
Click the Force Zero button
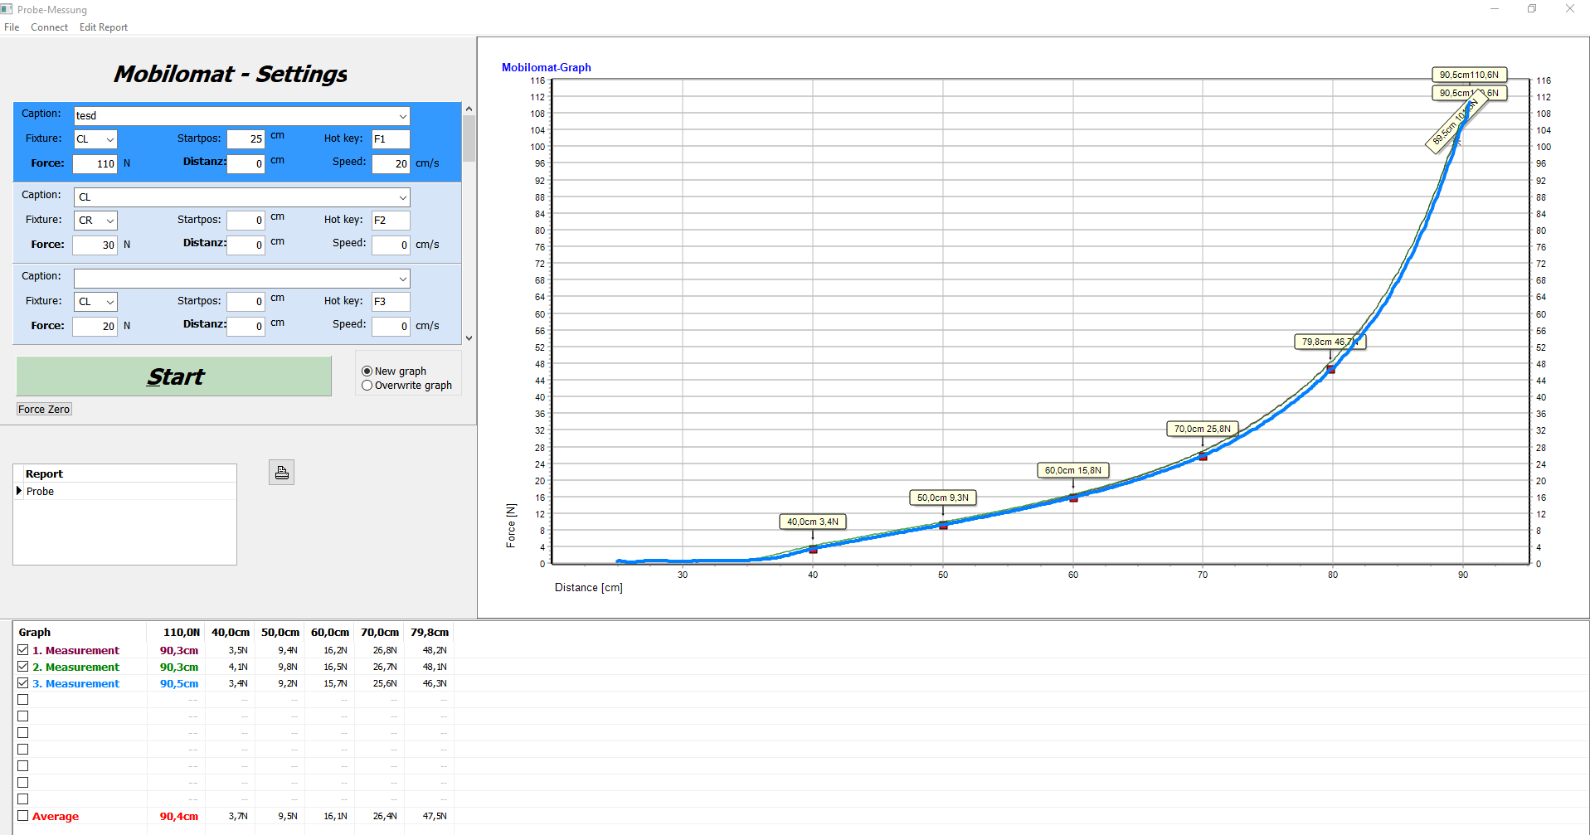pos(44,409)
